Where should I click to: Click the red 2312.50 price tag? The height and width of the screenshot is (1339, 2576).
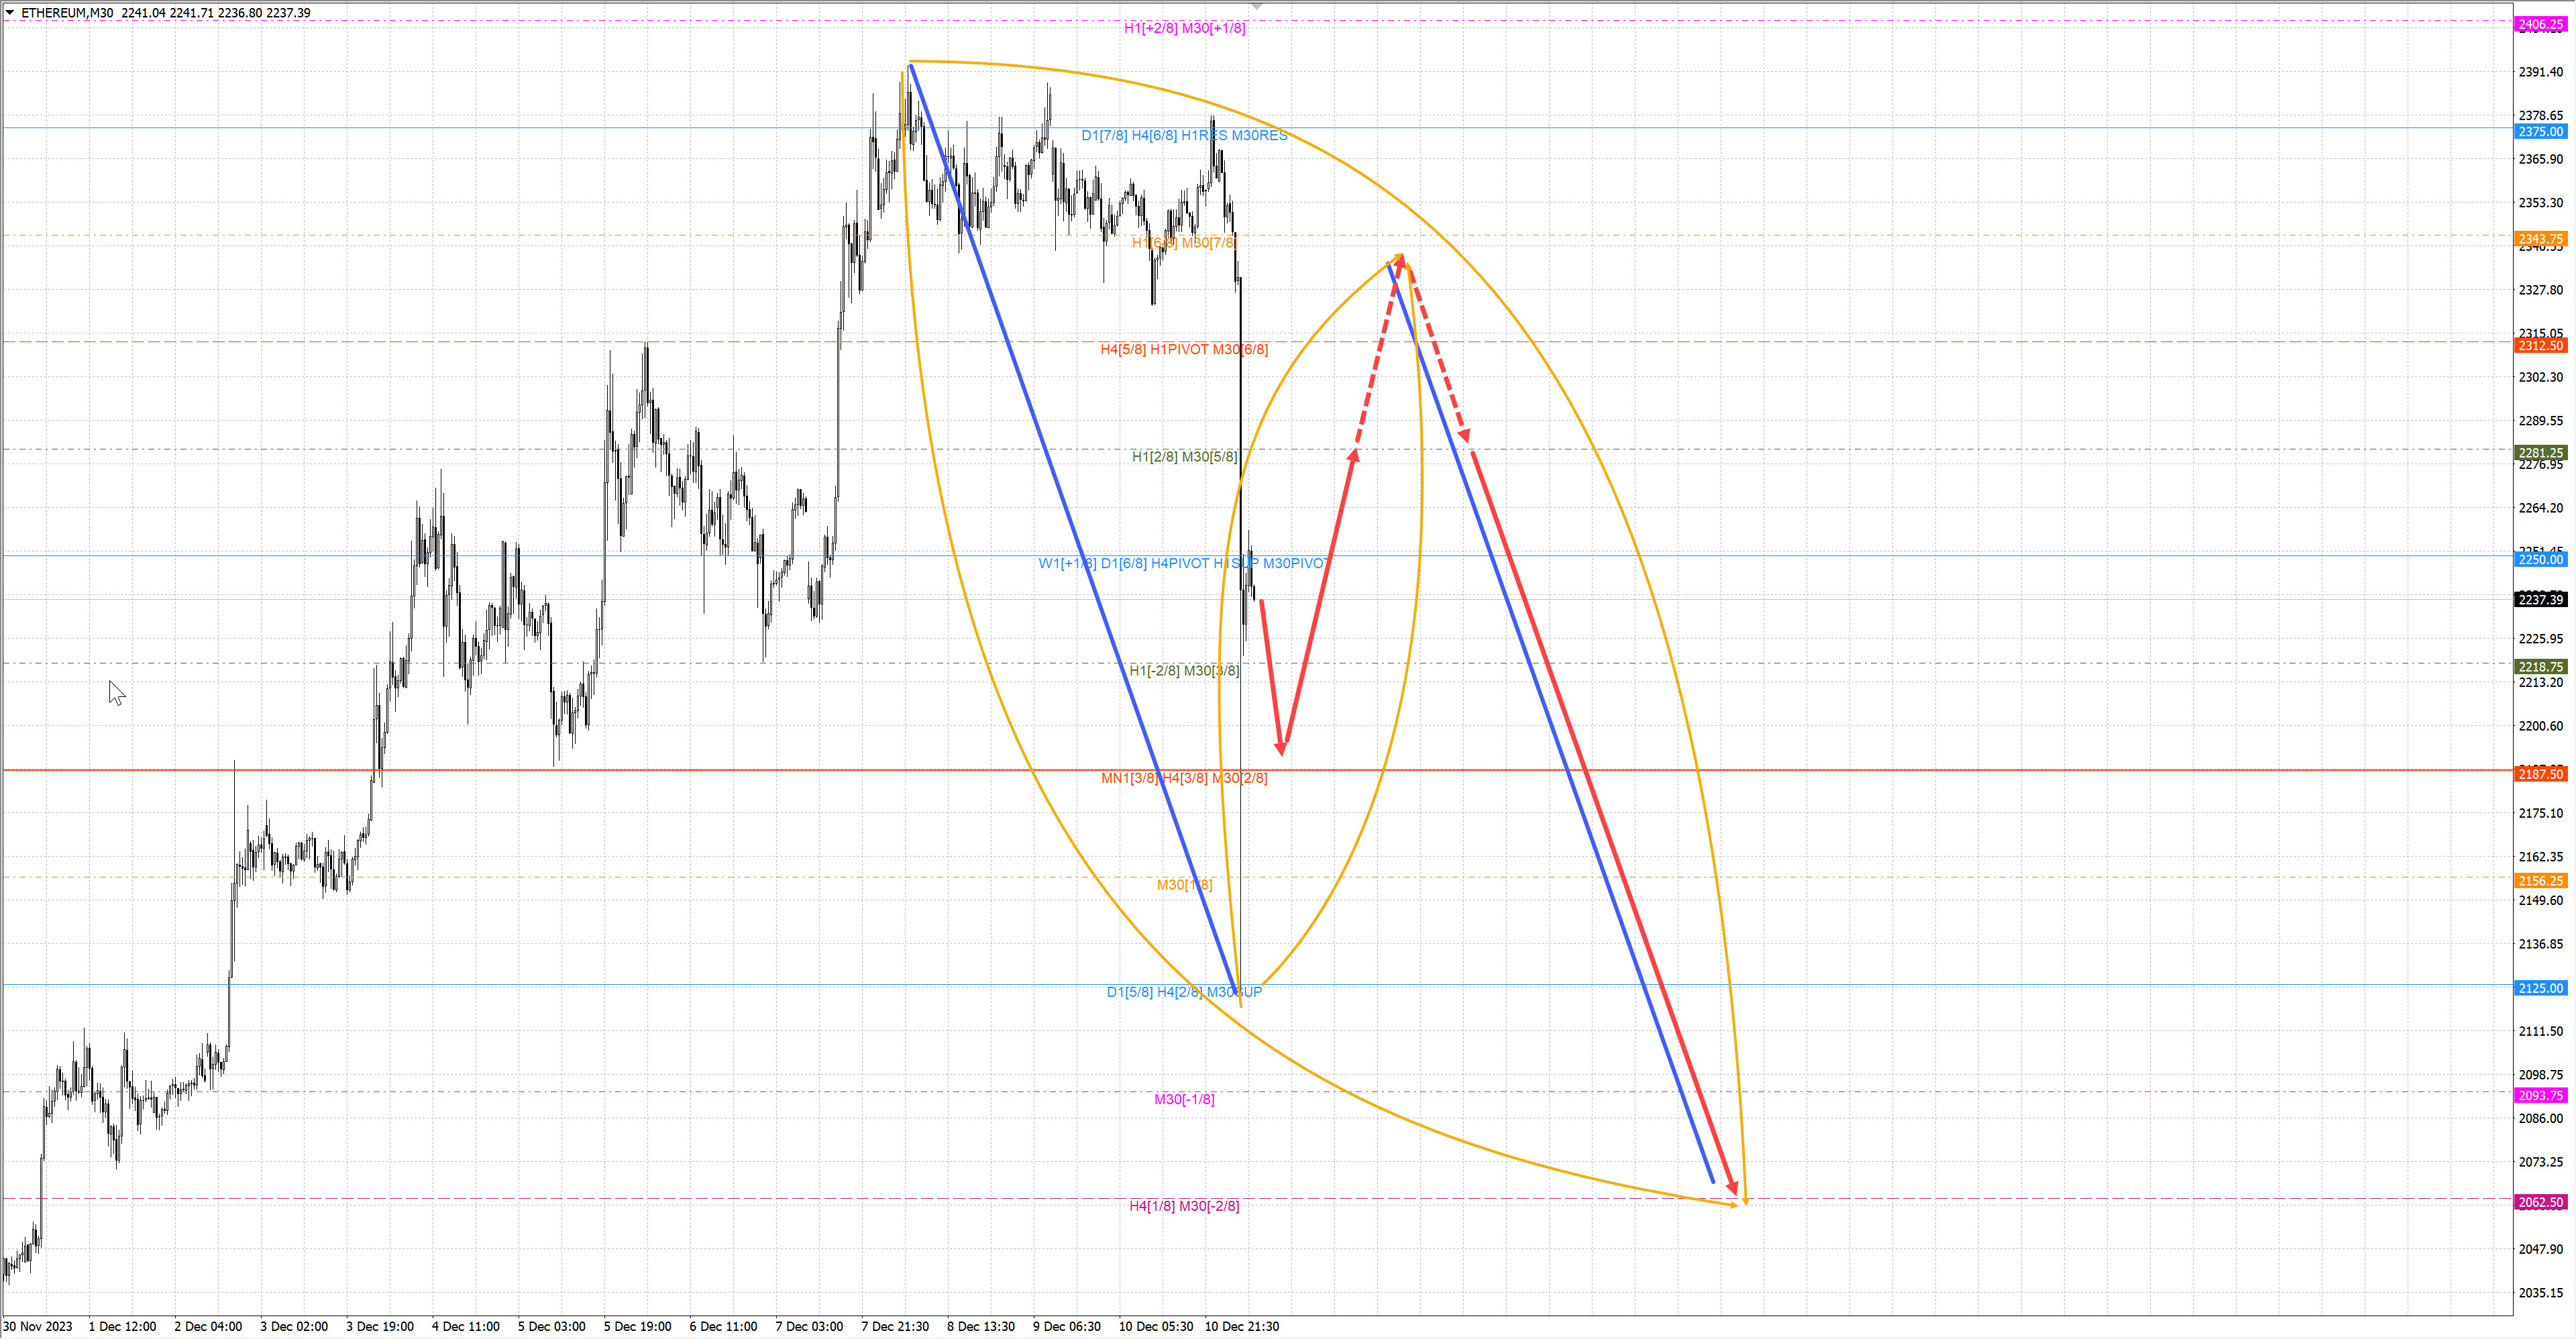click(2540, 346)
